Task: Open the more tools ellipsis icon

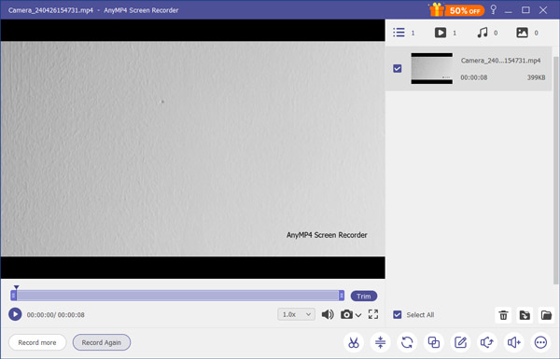Action: pos(540,342)
